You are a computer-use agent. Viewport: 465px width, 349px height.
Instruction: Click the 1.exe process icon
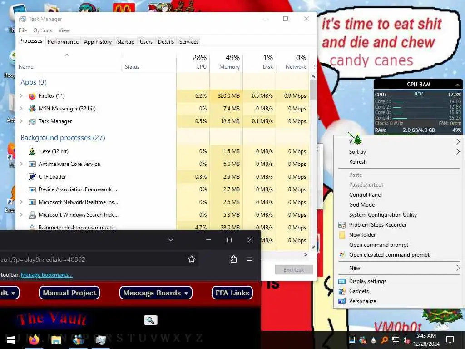tap(32, 151)
